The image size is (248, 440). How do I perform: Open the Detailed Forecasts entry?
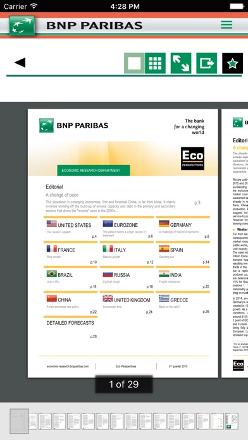pos(70,328)
